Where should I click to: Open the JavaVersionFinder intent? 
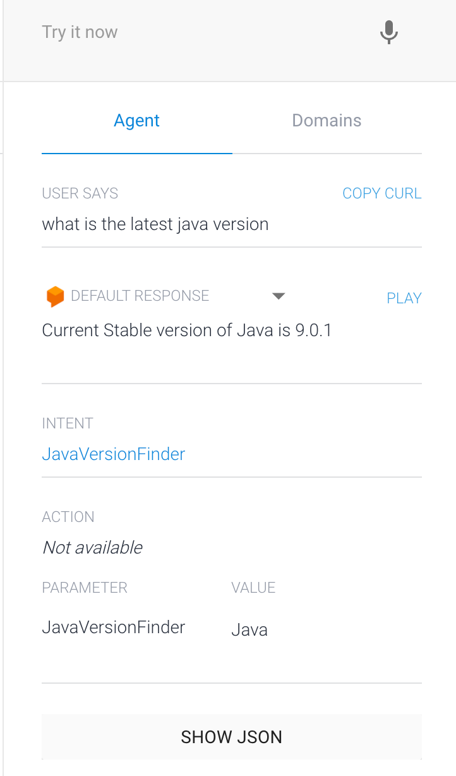tap(113, 454)
